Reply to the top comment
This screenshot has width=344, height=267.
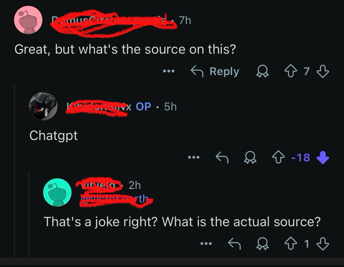pyautogui.click(x=215, y=71)
